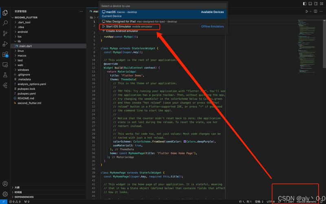Change encoding via UTF-8 status item
The image size is (326, 204).
(271, 202)
